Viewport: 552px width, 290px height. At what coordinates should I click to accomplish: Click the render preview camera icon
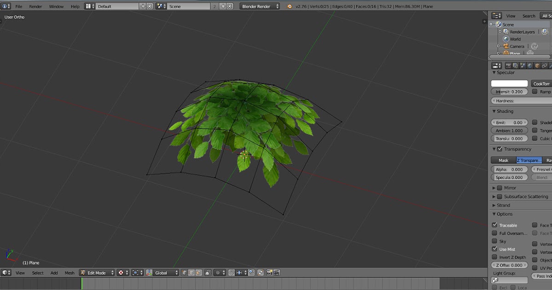pos(270,273)
